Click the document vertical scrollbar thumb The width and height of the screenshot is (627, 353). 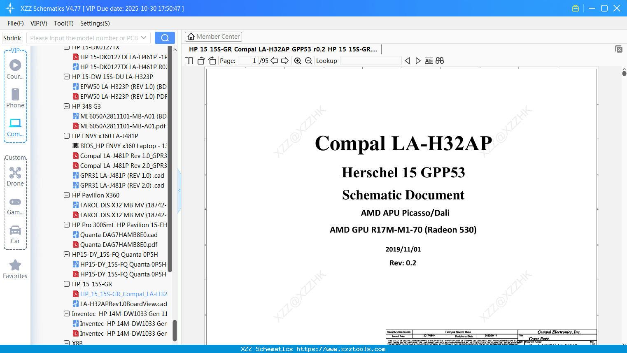coord(624,73)
